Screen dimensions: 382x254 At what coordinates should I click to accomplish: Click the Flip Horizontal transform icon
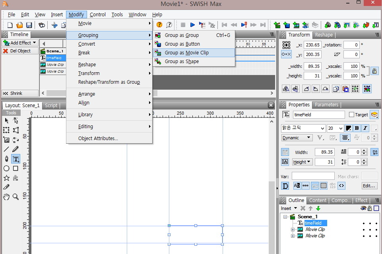[x=286, y=89]
